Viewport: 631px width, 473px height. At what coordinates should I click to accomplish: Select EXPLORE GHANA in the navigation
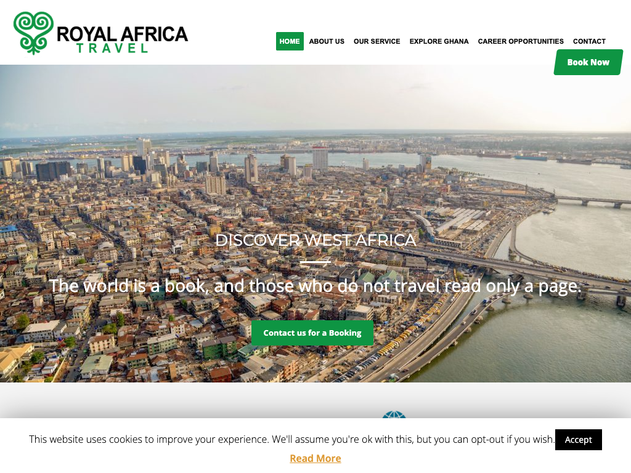click(x=439, y=41)
